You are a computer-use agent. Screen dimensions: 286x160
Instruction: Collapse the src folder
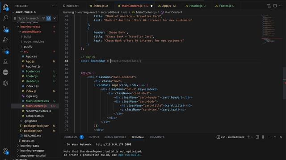click(x=26, y=52)
